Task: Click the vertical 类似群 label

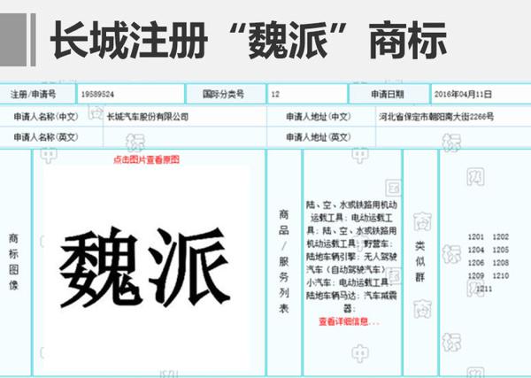Action: (x=419, y=261)
